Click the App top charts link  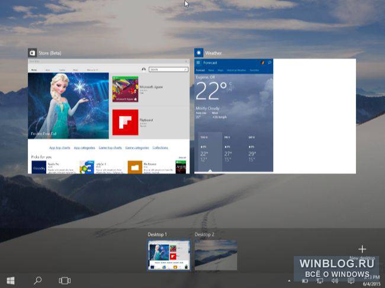click(x=60, y=148)
